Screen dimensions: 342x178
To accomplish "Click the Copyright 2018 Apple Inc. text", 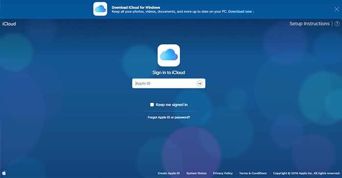I will [x=306, y=173].
